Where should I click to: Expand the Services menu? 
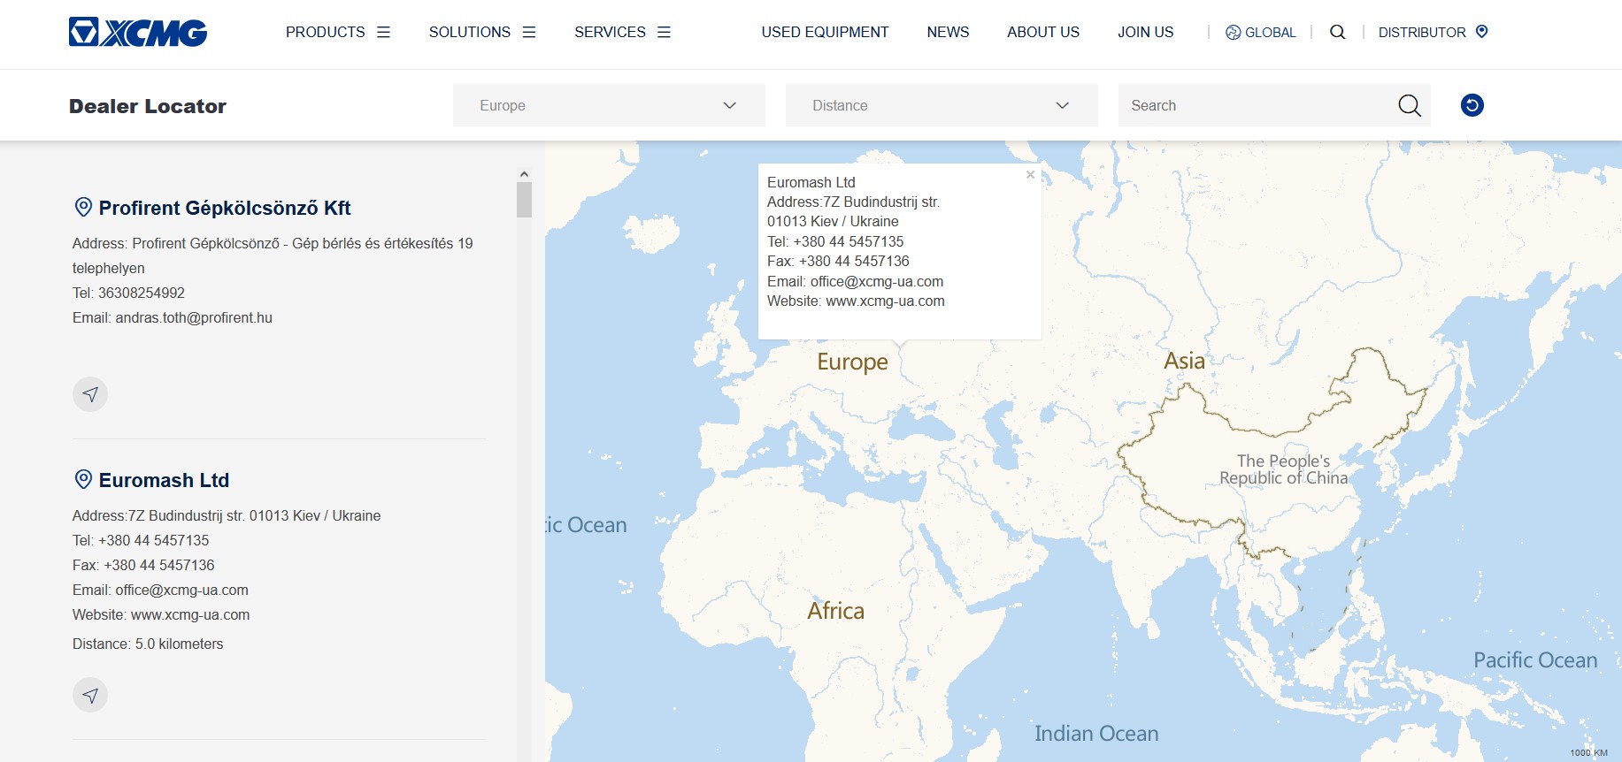point(622,32)
